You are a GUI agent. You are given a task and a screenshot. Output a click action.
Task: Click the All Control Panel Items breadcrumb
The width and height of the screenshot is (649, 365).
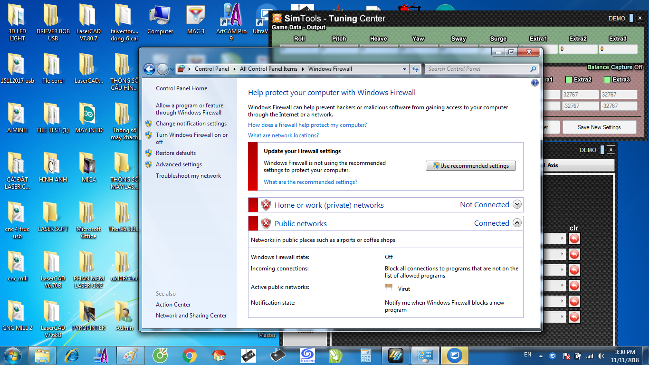pos(268,69)
